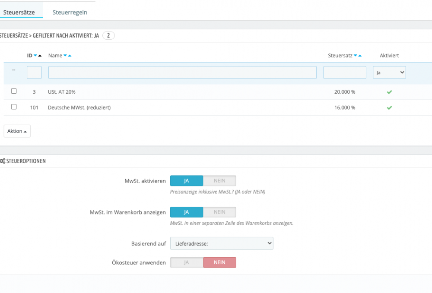Set MwSt. im Warenkorb anzeigen to NEIN
The width and height of the screenshot is (432, 293).
[x=219, y=212]
